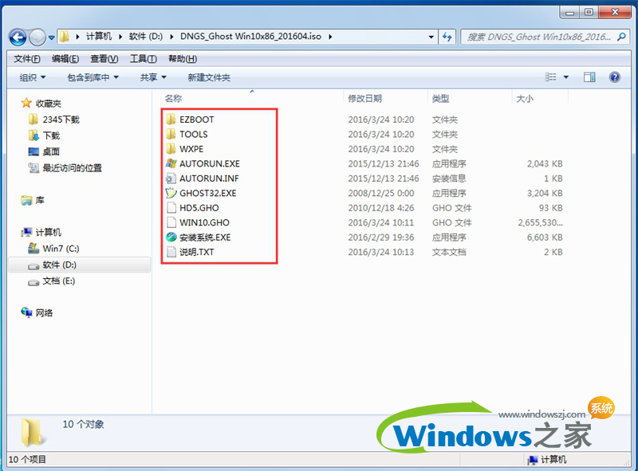The height and width of the screenshot is (471, 638).
Task: Open the 安装系统.EXE installer
Action: (x=207, y=237)
